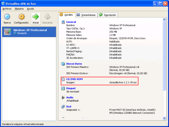Click the Audio speaker icon

pyautogui.click(x=63, y=97)
